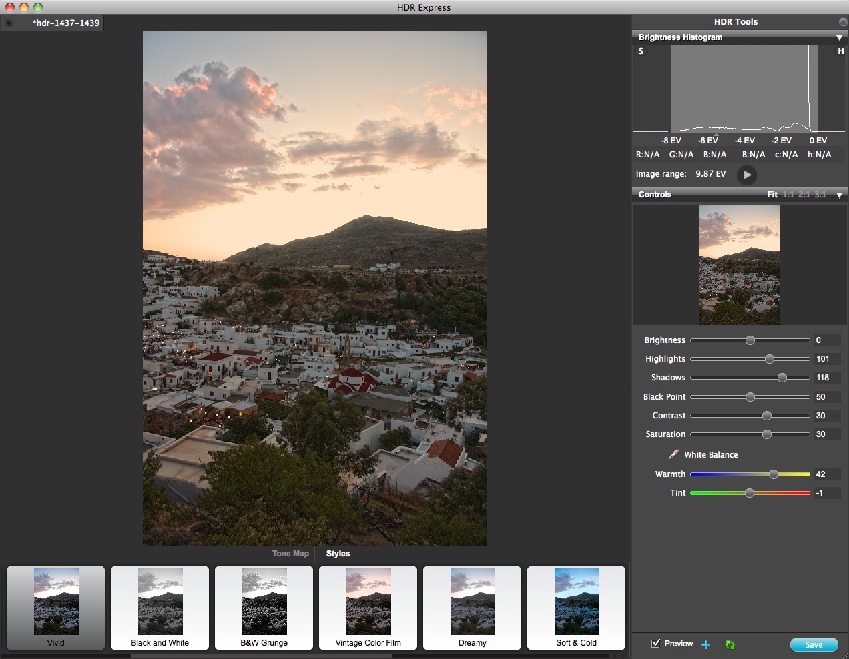This screenshot has width=849, height=659.
Task: Click the Warmth slider handle
Action: click(774, 474)
